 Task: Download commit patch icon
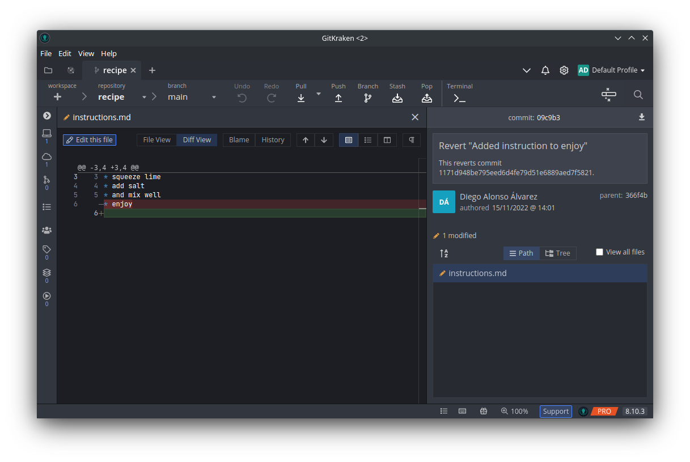click(642, 117)
